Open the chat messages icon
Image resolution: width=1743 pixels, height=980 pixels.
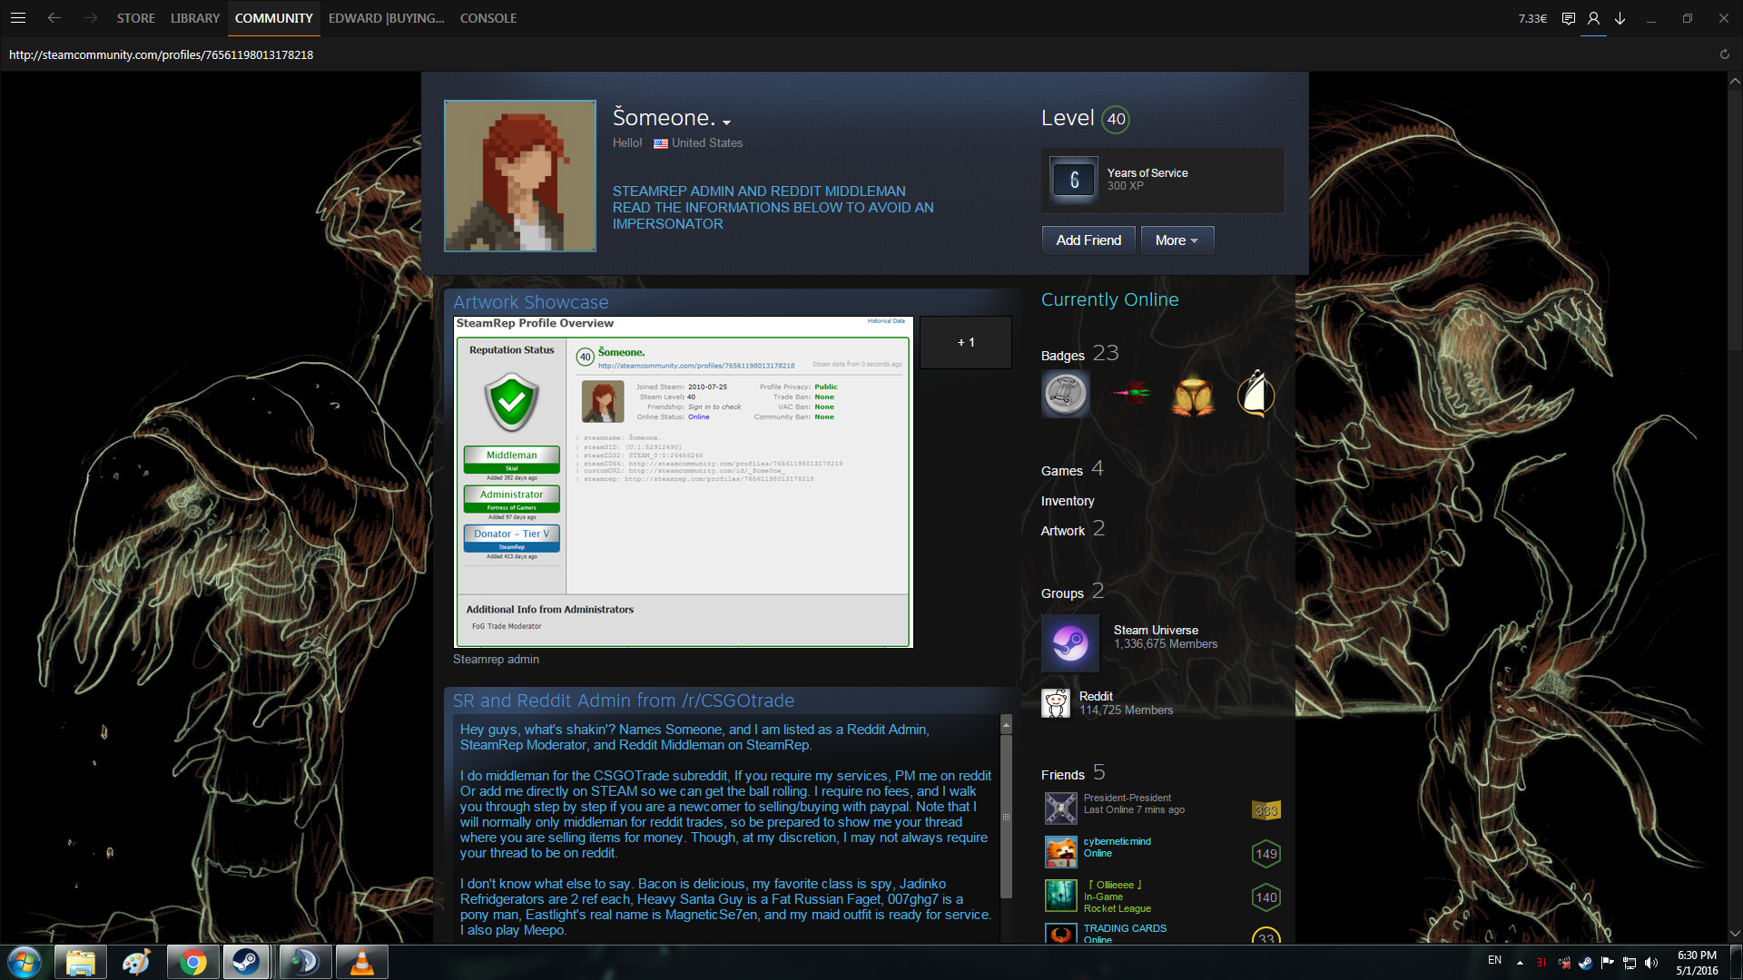coord(1568,18)
